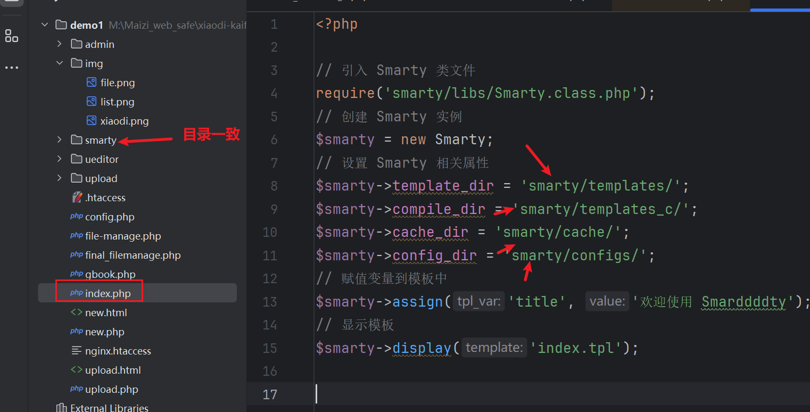Select the demo1 folder icon
Viewport: 810px width, 412px height.
coord(61,25)
